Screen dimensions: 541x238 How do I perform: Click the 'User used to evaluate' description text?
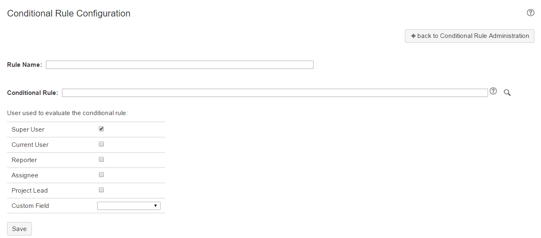[67, 113]
